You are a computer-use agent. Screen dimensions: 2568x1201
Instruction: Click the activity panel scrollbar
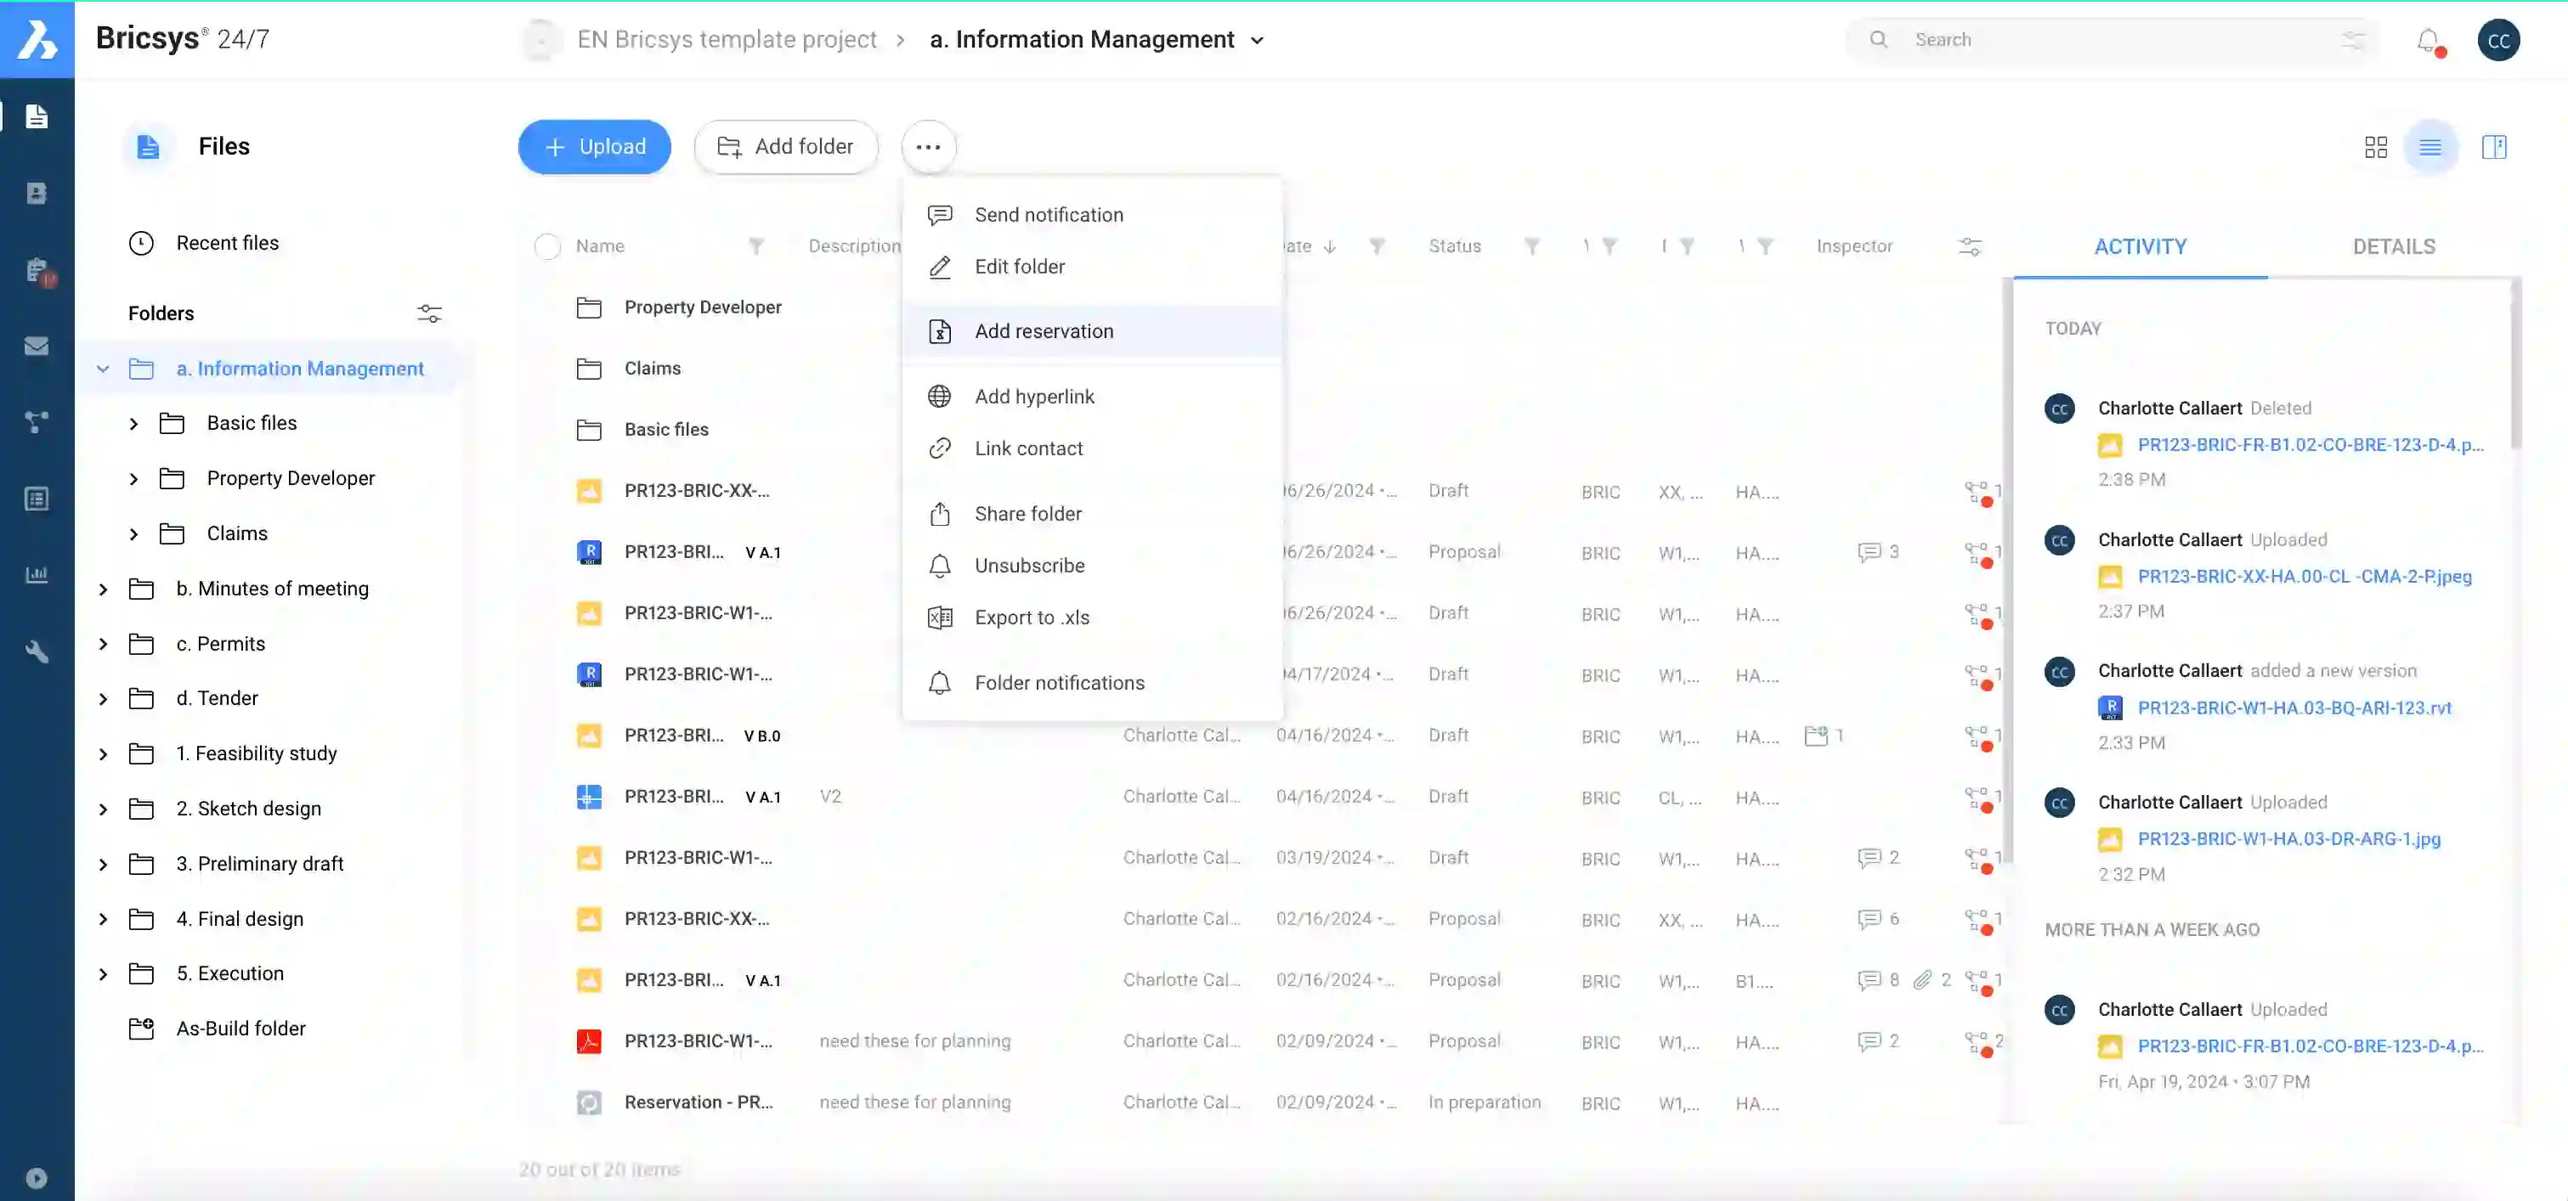coord(2516,364)
